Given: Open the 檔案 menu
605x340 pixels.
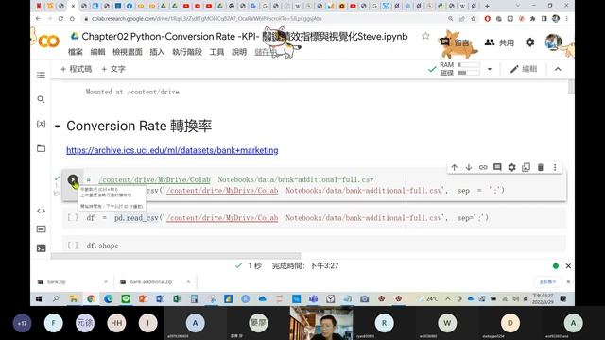Looking at the screenshot, I should click(x=76, y=52).
